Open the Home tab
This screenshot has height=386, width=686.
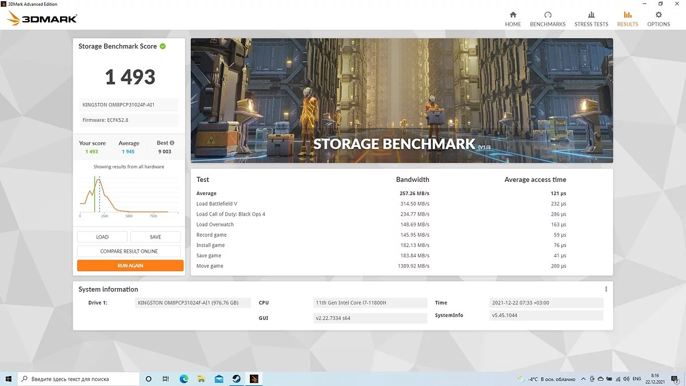513,19
